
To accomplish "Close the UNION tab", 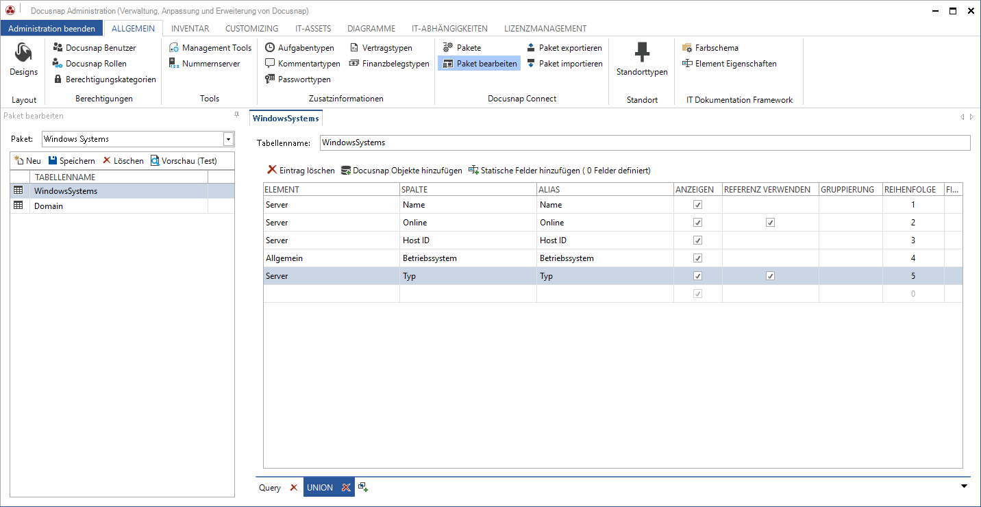I will [346, 488].
